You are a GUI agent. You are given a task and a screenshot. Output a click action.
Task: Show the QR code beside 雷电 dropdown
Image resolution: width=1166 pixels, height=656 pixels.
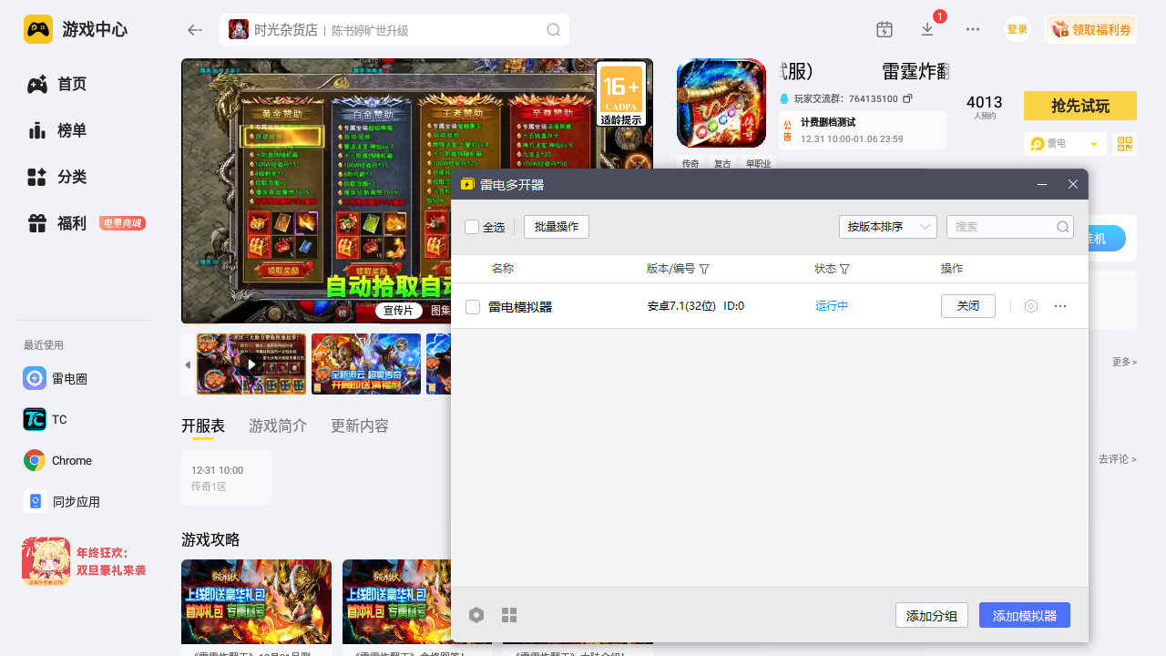click(x=1125, y=144)
